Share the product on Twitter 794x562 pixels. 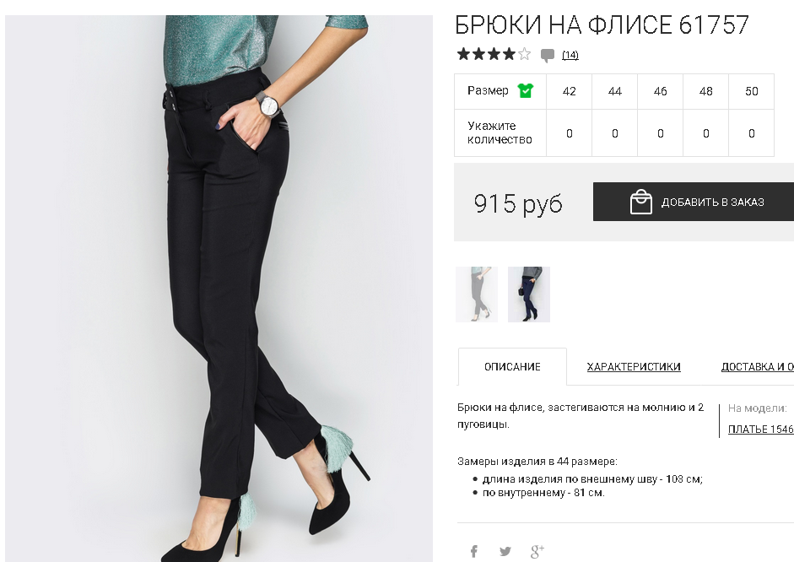point(505,551)
